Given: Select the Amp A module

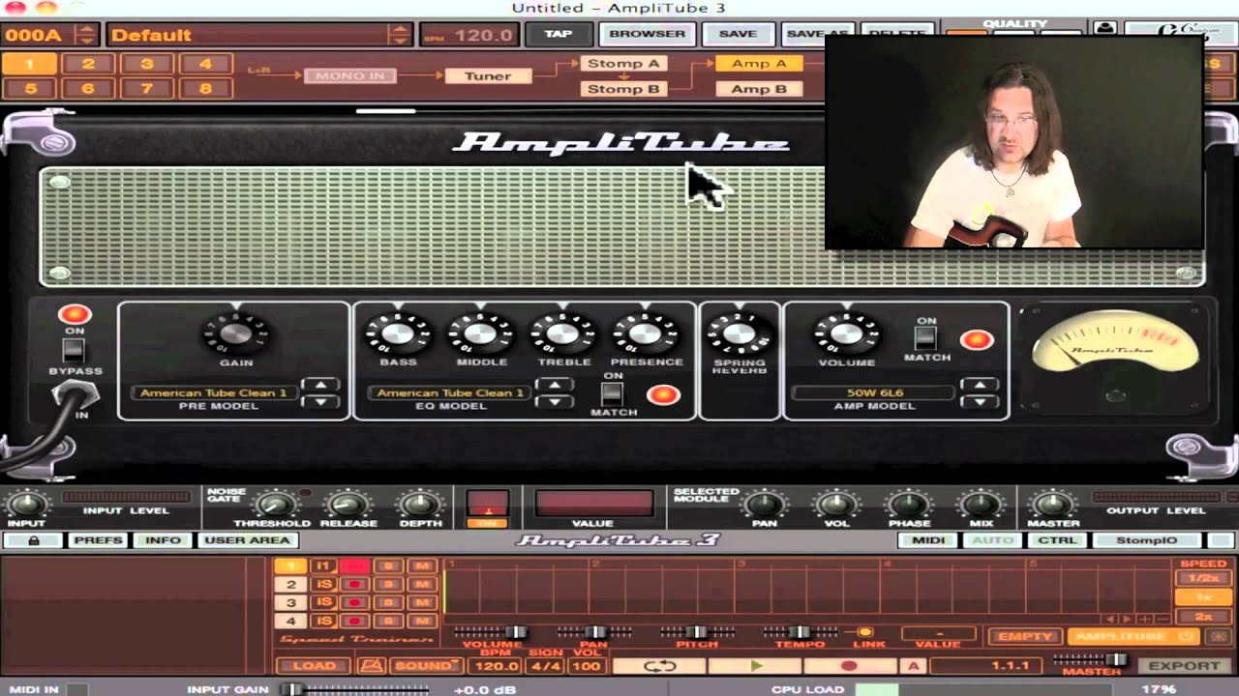Looking at the screenshot, I should (x=759, y=64).
